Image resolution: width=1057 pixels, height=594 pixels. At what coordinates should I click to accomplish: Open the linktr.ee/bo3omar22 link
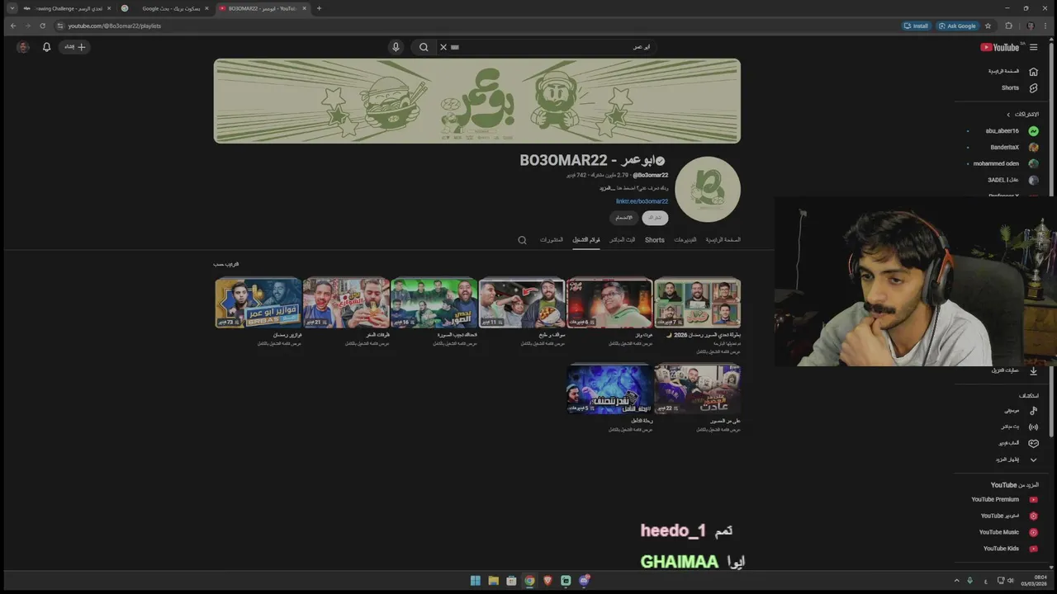[642, 201]
